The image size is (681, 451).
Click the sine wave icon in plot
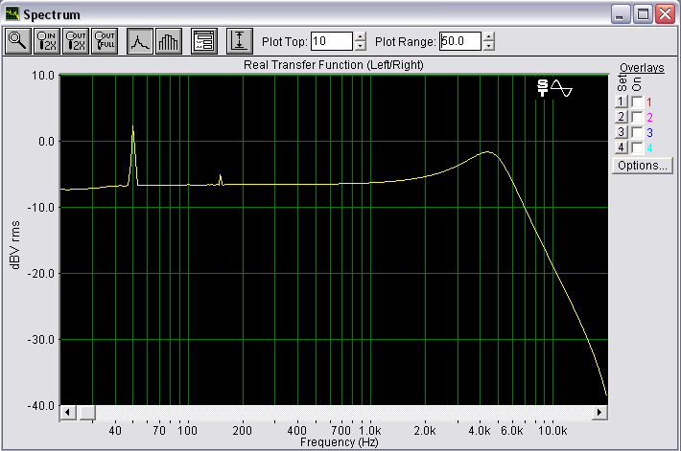(562, 88)
